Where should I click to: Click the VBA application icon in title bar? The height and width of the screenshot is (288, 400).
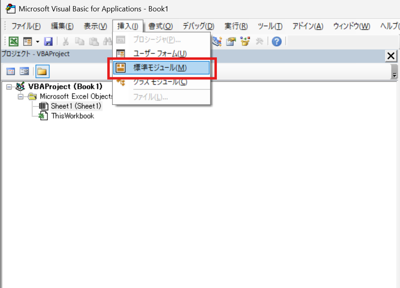click(11, 9)
